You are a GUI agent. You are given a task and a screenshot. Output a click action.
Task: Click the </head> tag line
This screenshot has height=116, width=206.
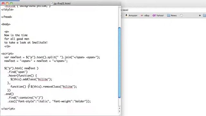[6, 17]
